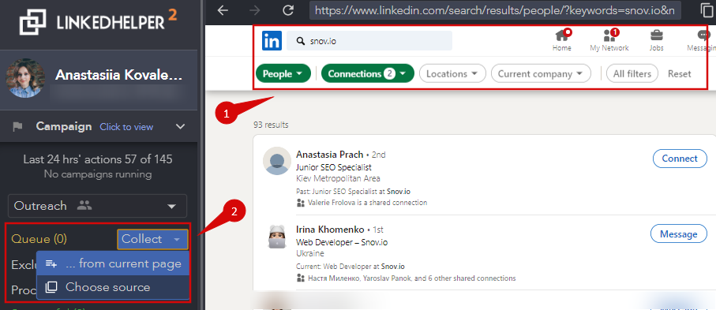Click Anastasia Prach's profile photo

coord(277,161)
